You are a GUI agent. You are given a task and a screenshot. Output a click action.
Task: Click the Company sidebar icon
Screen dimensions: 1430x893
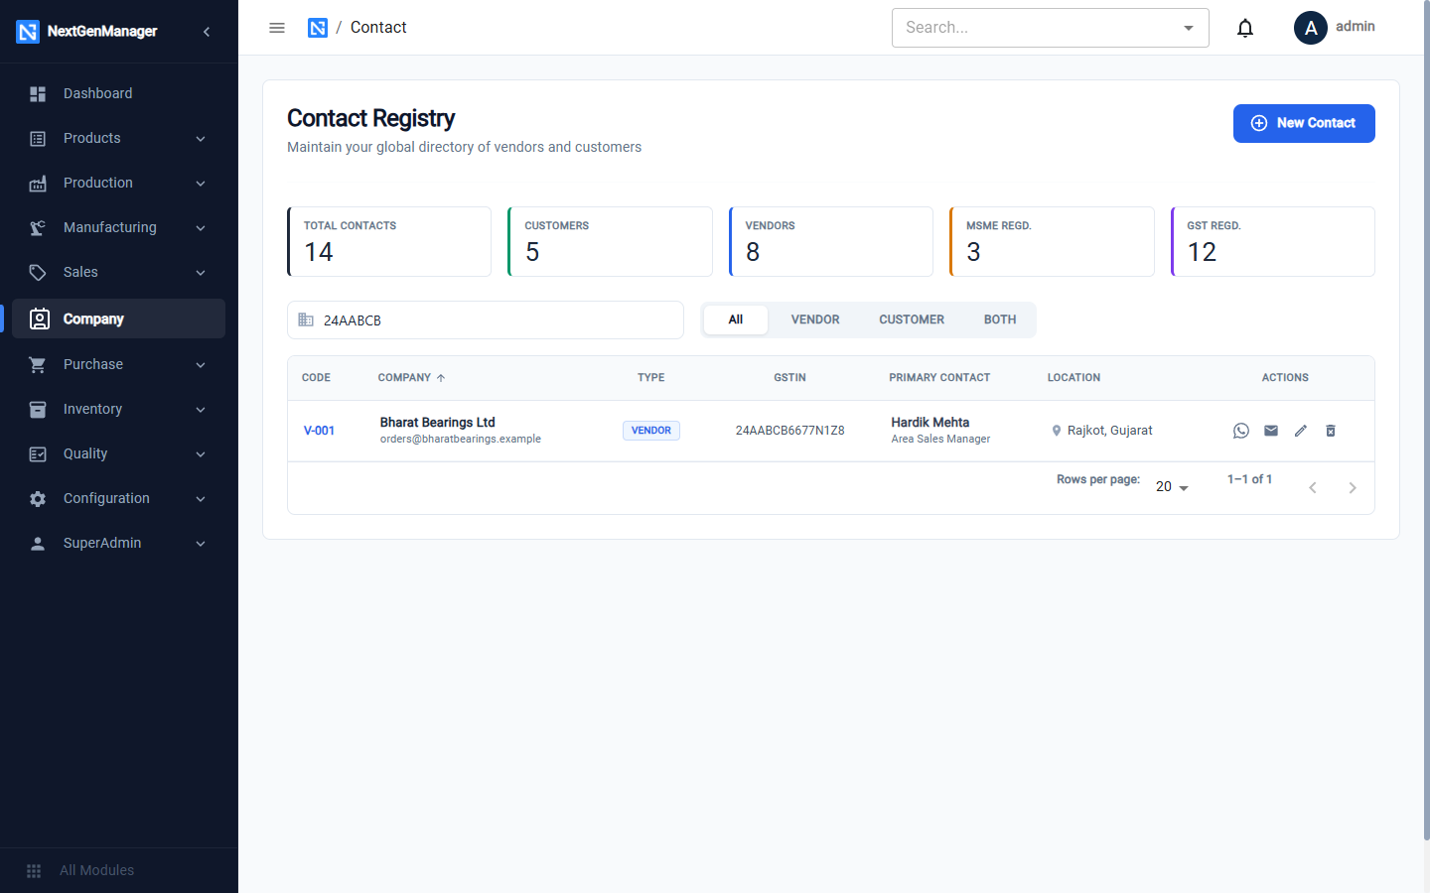pyautogui.click(x=39, y=319)
